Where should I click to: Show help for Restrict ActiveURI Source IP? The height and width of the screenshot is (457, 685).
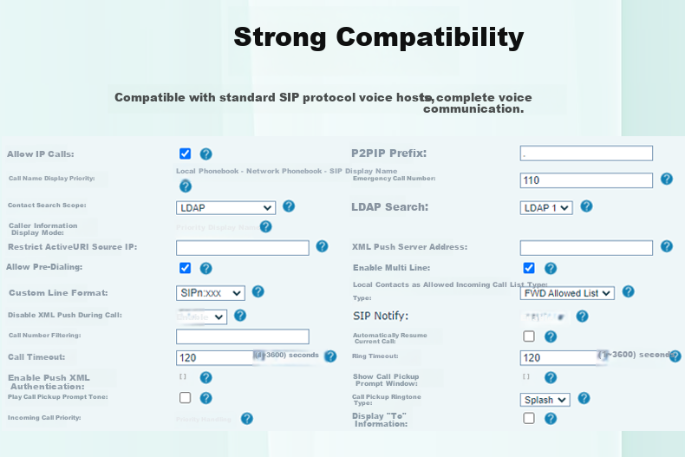(322, 246)
